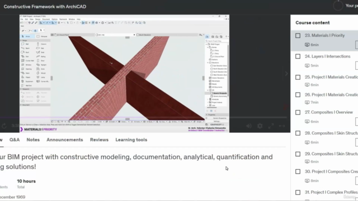Collapse the Elevations node in project navigator
The width and height of the screenshot is (358, 201).
pyautogui.click(x=208, y=63)
